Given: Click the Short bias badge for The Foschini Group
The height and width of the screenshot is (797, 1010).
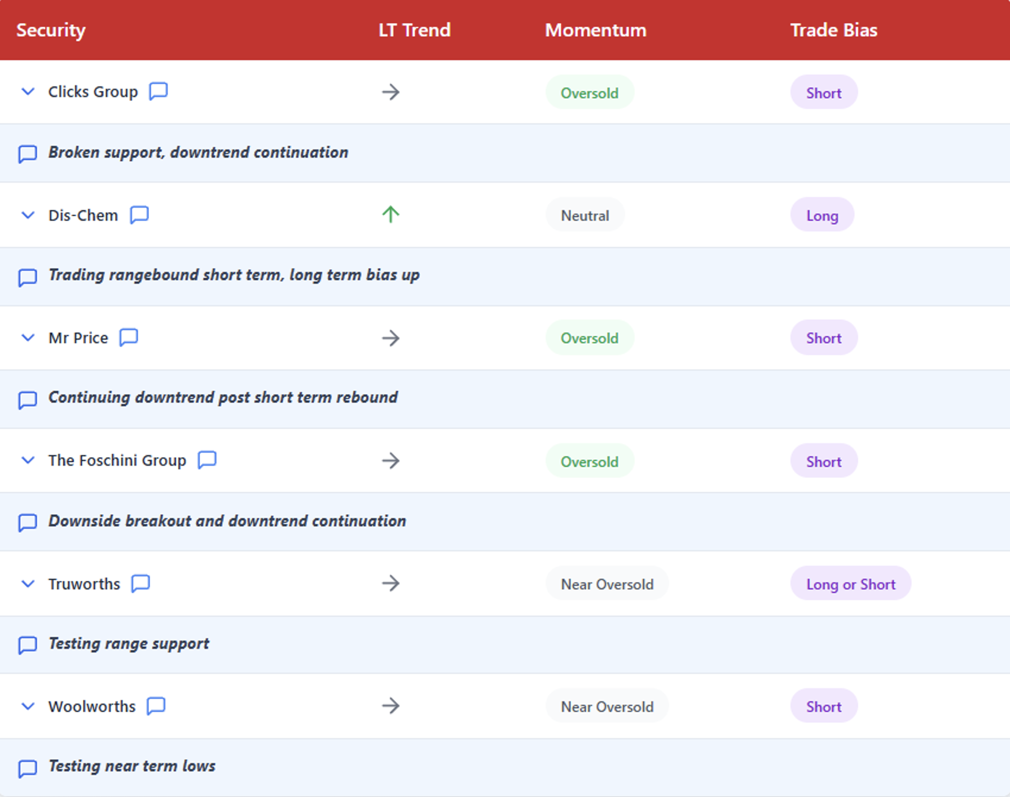Looking at the screenshot, I should [824, 461].
